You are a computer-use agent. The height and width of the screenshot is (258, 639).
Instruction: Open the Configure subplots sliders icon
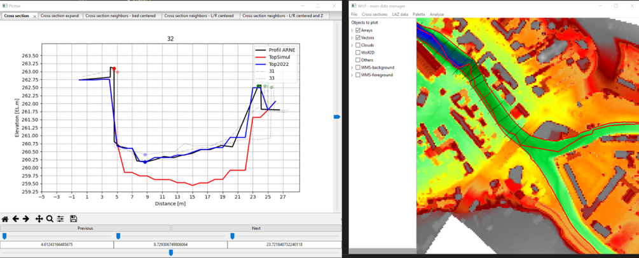click(60, 219)
